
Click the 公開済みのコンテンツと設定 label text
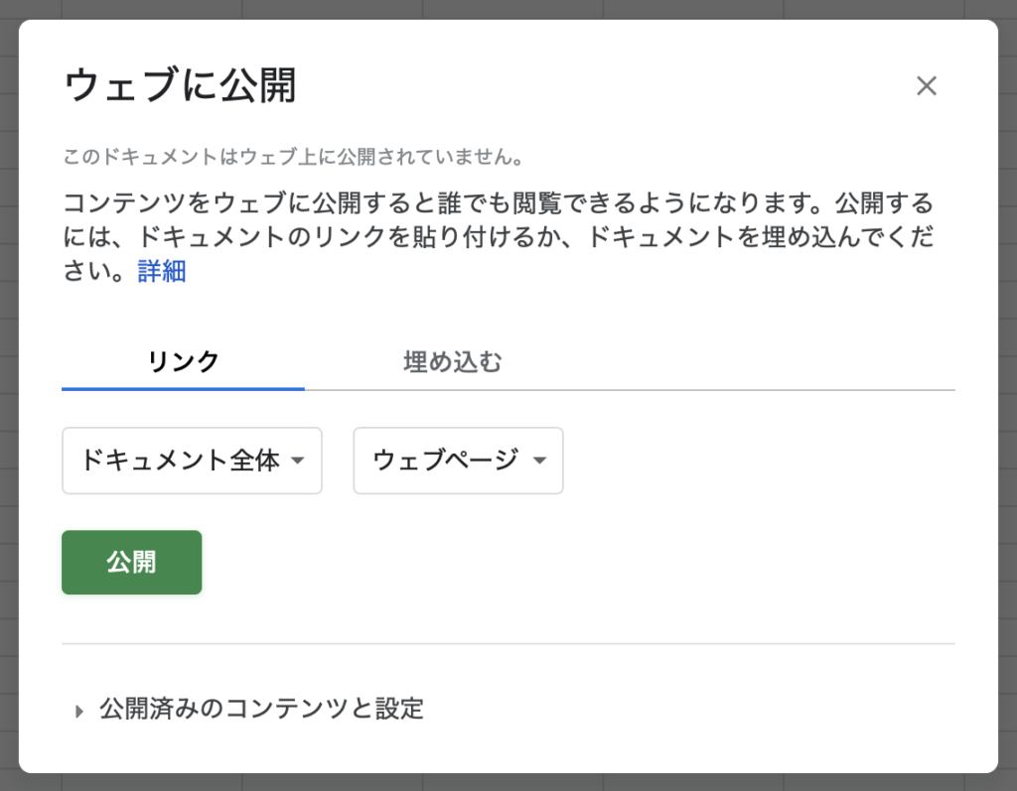[x=261, y=709]
